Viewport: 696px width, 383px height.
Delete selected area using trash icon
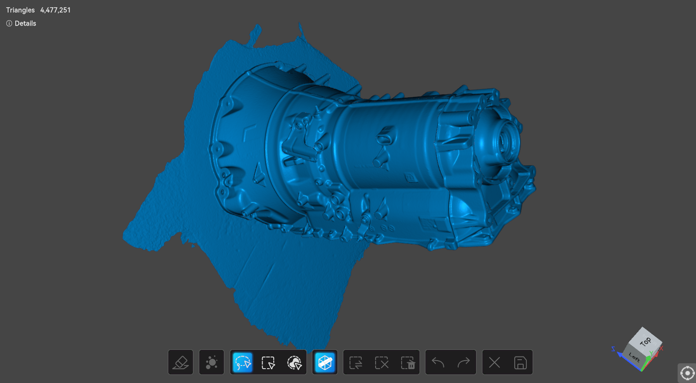pyautogui.click(x=407, y=362)
